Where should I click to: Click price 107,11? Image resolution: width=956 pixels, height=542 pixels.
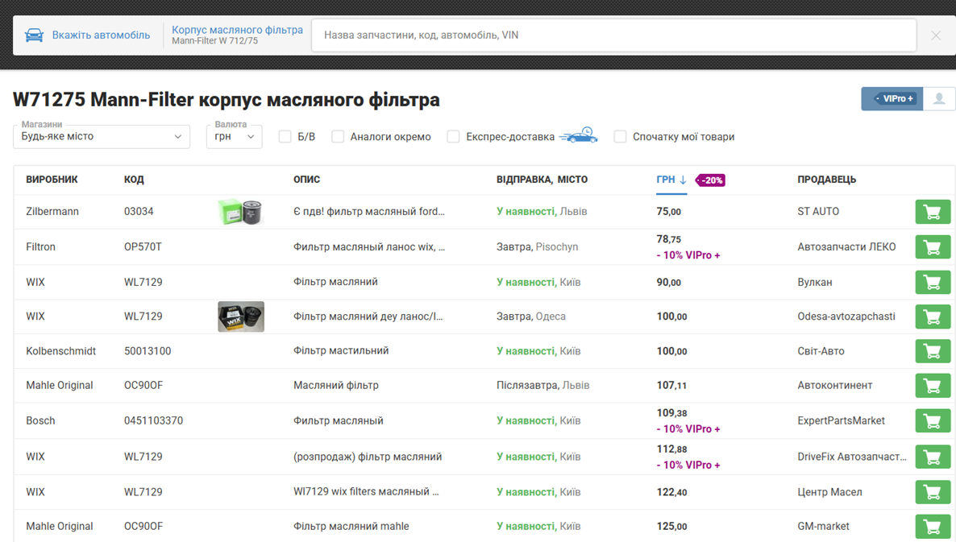click(x=671, y=386)
